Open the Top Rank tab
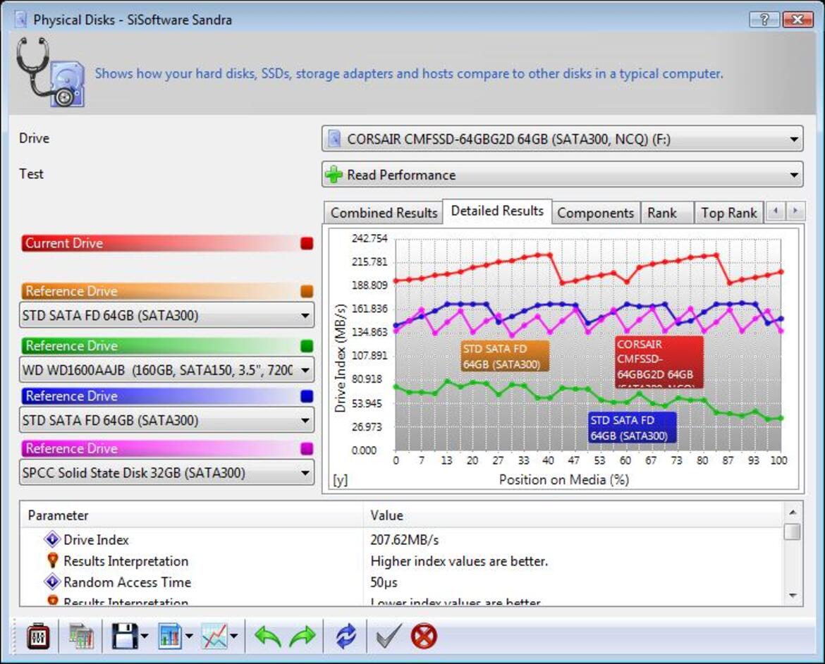This screenshot has width=825, height=664. pos(728,213)
